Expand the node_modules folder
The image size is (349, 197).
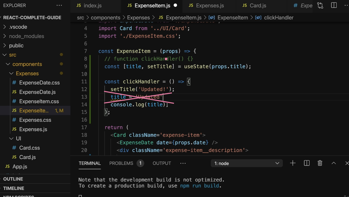click(4, 36)
